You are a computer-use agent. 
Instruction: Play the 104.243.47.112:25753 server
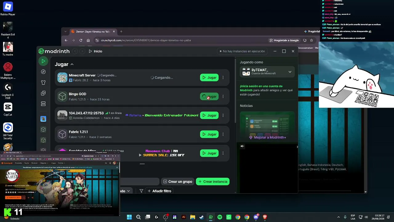pyautogui.click(x=209, y=115)
